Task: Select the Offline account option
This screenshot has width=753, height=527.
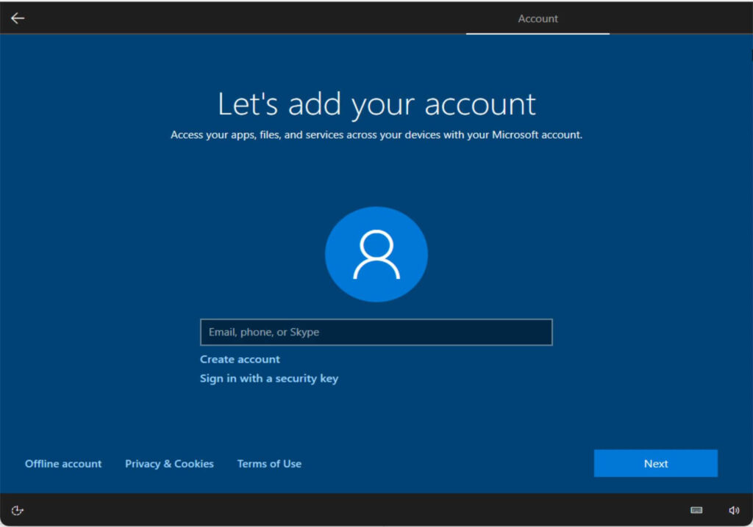Action: pyautogui.click(x=63, y=464)
